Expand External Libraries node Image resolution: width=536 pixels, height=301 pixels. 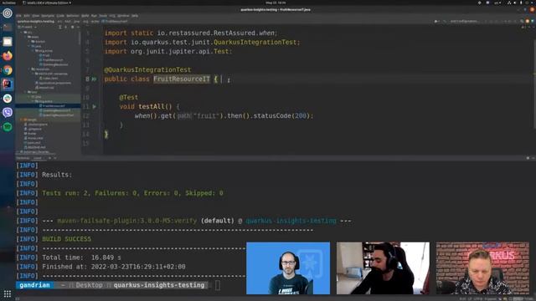pos(17,152)
